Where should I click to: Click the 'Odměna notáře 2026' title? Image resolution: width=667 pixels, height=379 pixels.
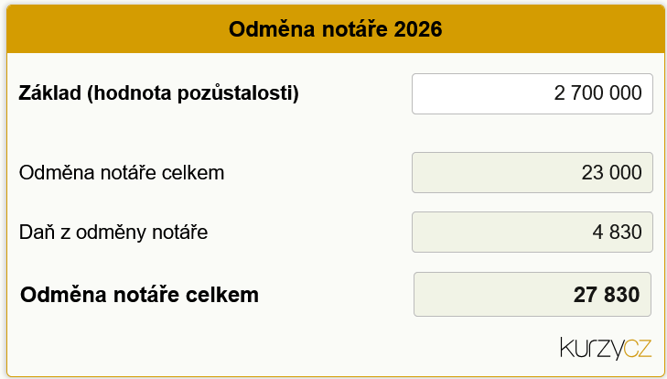[335, 29]
